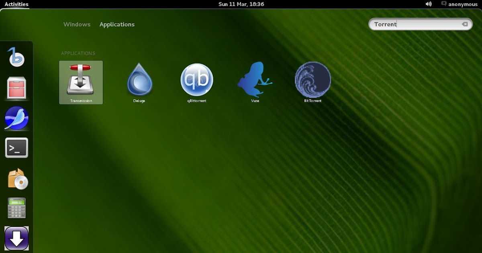Launch the Calculator from the dock
This screenshot has height=253, width=482.
tap(16, 208)
